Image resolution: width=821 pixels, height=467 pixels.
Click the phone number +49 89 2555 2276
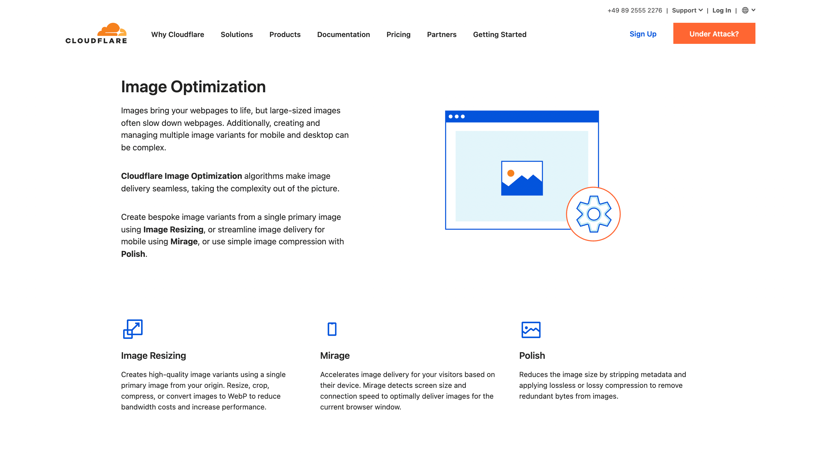tap(635, 10)
